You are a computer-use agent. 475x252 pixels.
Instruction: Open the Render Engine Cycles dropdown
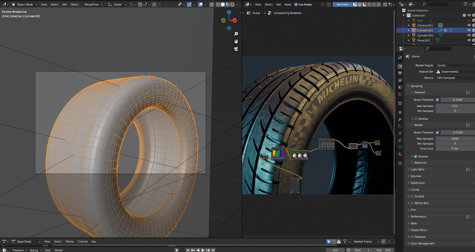(x=455, y=65)
